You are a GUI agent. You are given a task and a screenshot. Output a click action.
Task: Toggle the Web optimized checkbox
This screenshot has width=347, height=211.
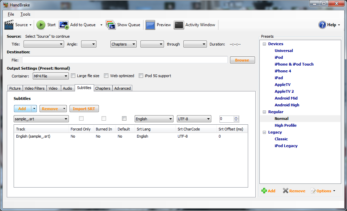click(106, 76)
